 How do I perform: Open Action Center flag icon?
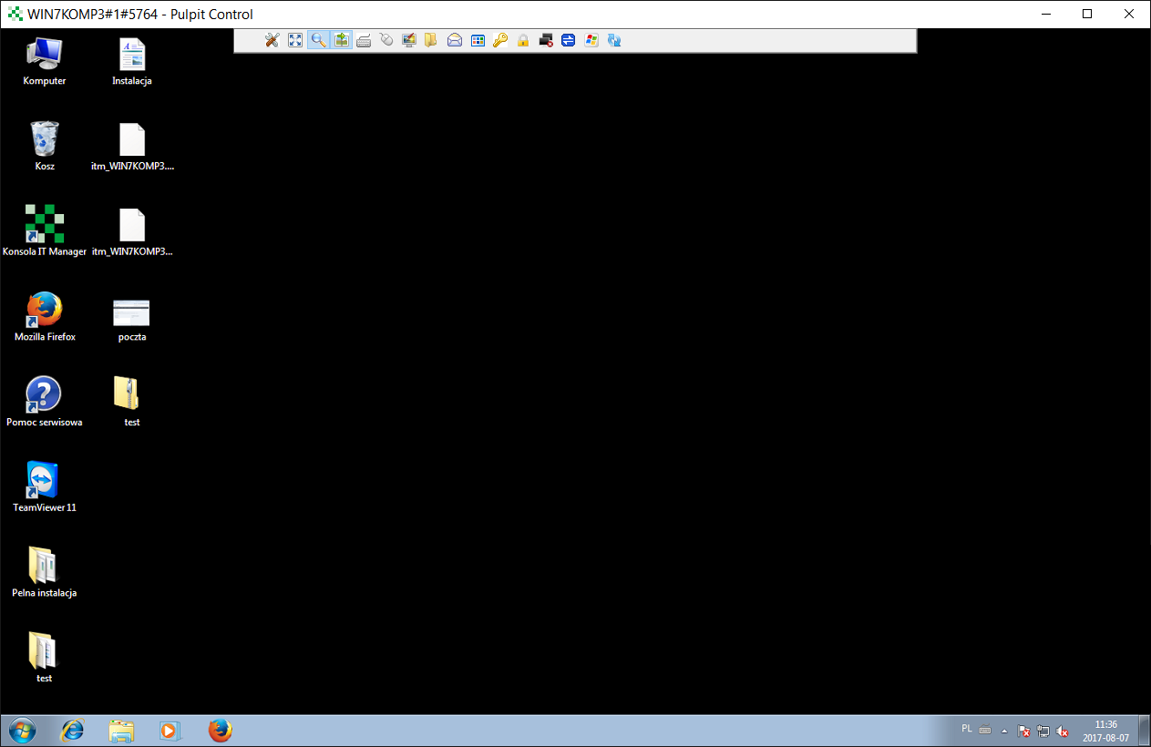click(x=1023, y=731)
